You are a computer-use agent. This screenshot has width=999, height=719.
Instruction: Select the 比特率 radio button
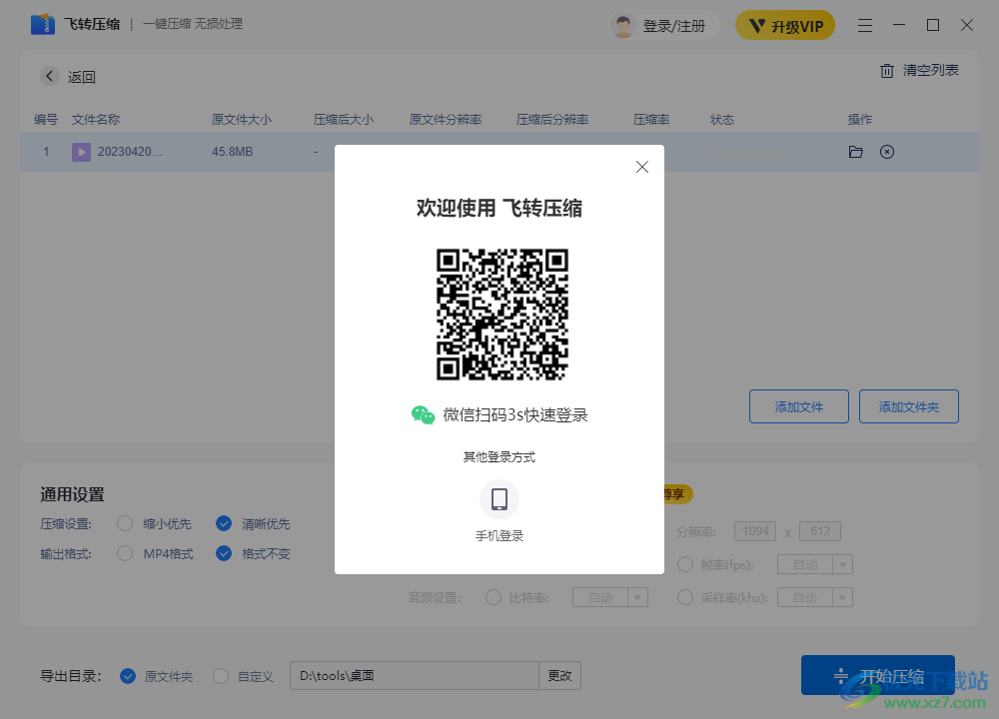pos(494,597)
